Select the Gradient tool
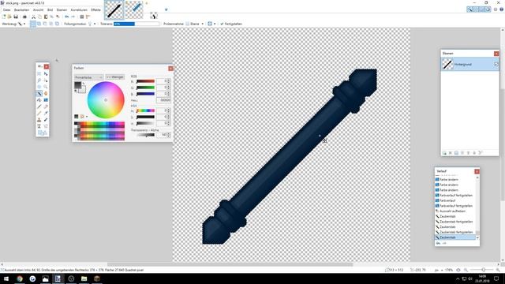This screenshot has width=505, height=284. pos(46,100)
